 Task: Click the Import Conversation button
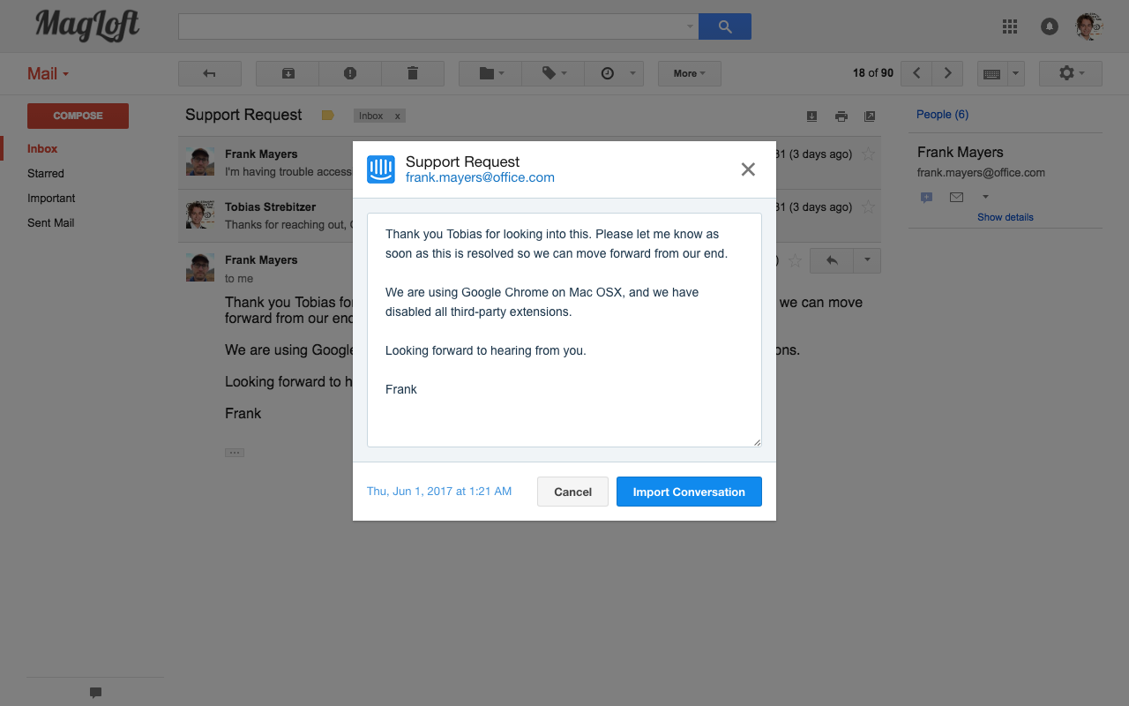click(689, 492)
